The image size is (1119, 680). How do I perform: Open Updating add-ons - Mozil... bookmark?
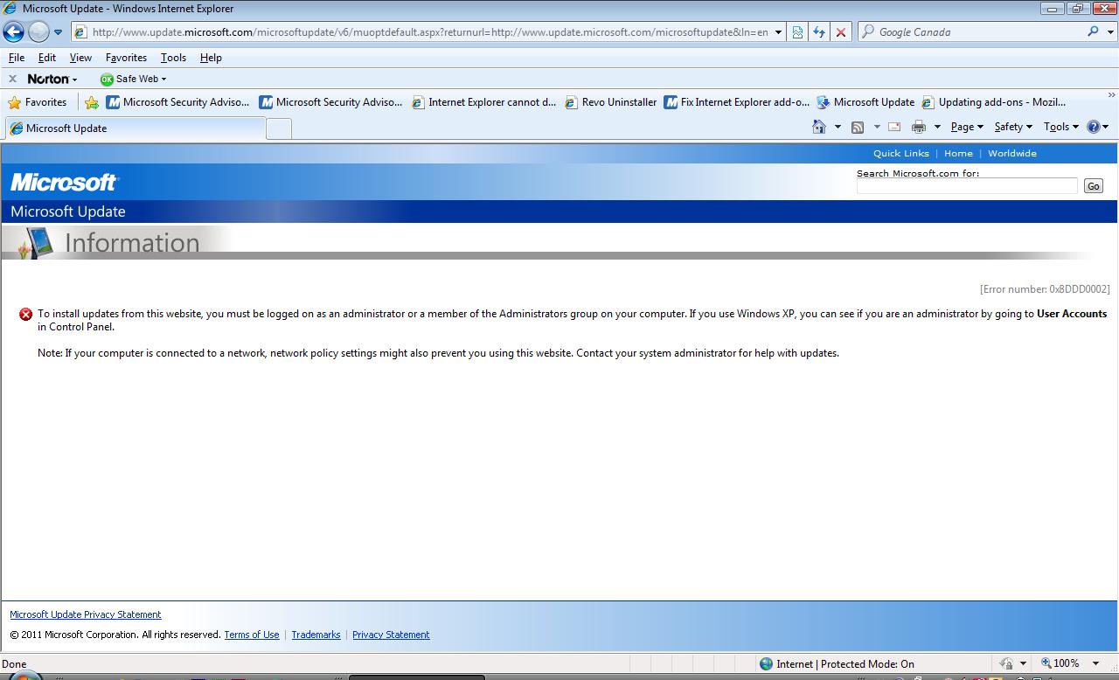[x=993, y=102]
